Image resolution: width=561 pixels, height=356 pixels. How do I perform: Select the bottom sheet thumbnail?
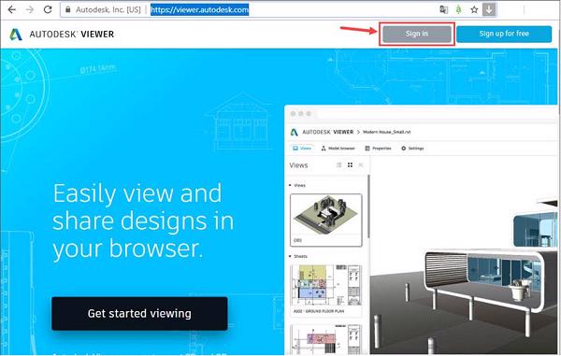326,339
